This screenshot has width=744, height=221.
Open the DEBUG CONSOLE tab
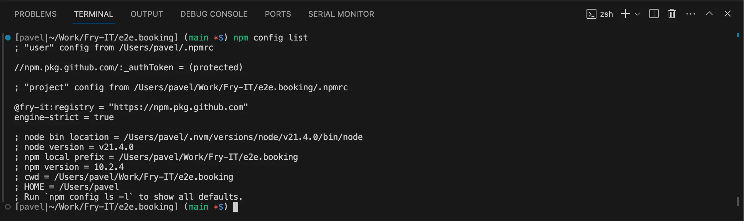(x=214, y=14)
